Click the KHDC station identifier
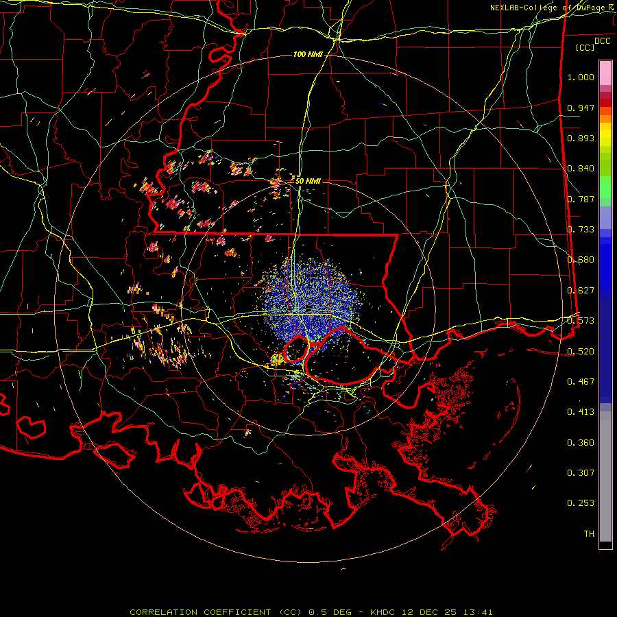This screenshot has height=617, width=617. pos(384,612)
